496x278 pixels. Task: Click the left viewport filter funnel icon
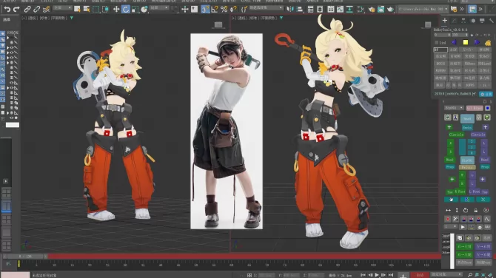72,18
